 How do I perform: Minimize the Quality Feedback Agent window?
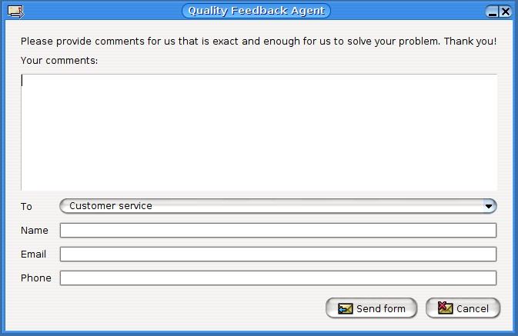click(493, 12)
